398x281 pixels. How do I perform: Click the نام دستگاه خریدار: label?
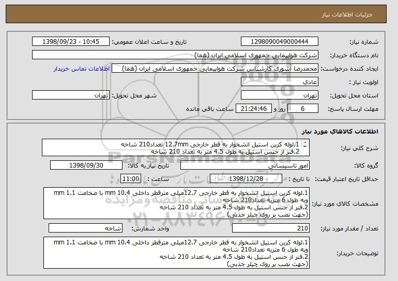point(354,55)
